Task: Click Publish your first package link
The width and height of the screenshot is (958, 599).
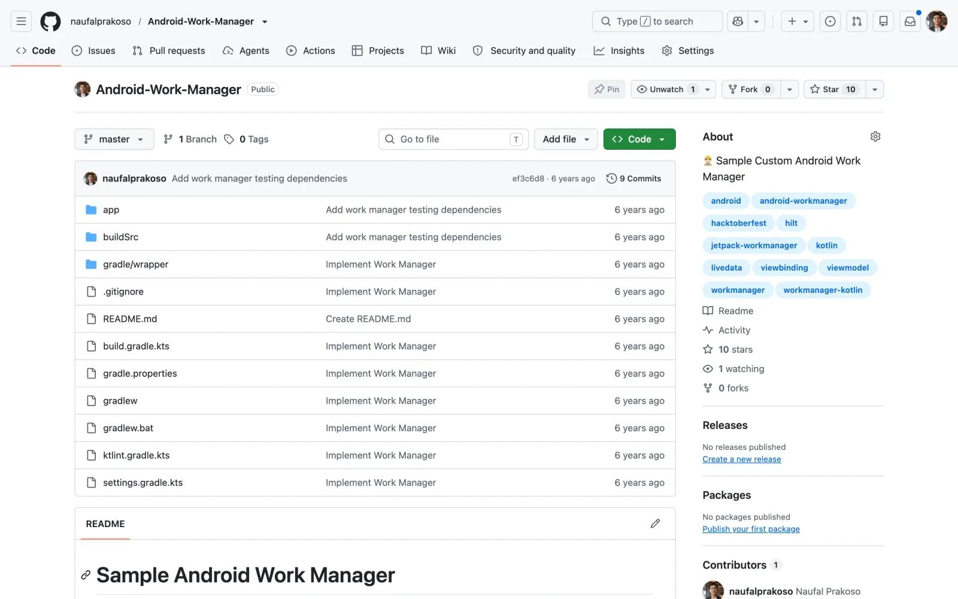Action: pos(751,529)
